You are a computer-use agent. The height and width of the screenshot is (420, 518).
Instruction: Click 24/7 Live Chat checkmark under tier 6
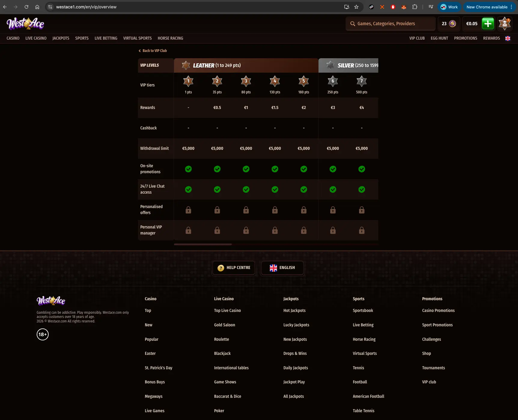click(x=333, y=189)
